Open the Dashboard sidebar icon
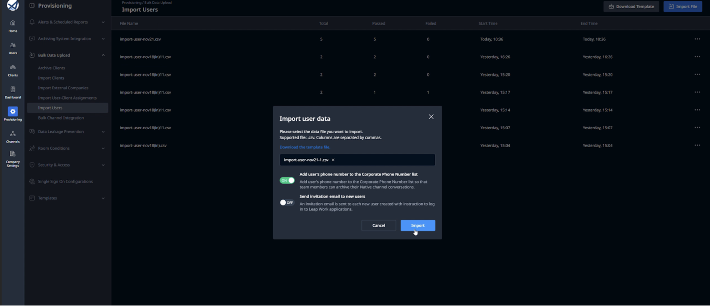 click(13, 93)
